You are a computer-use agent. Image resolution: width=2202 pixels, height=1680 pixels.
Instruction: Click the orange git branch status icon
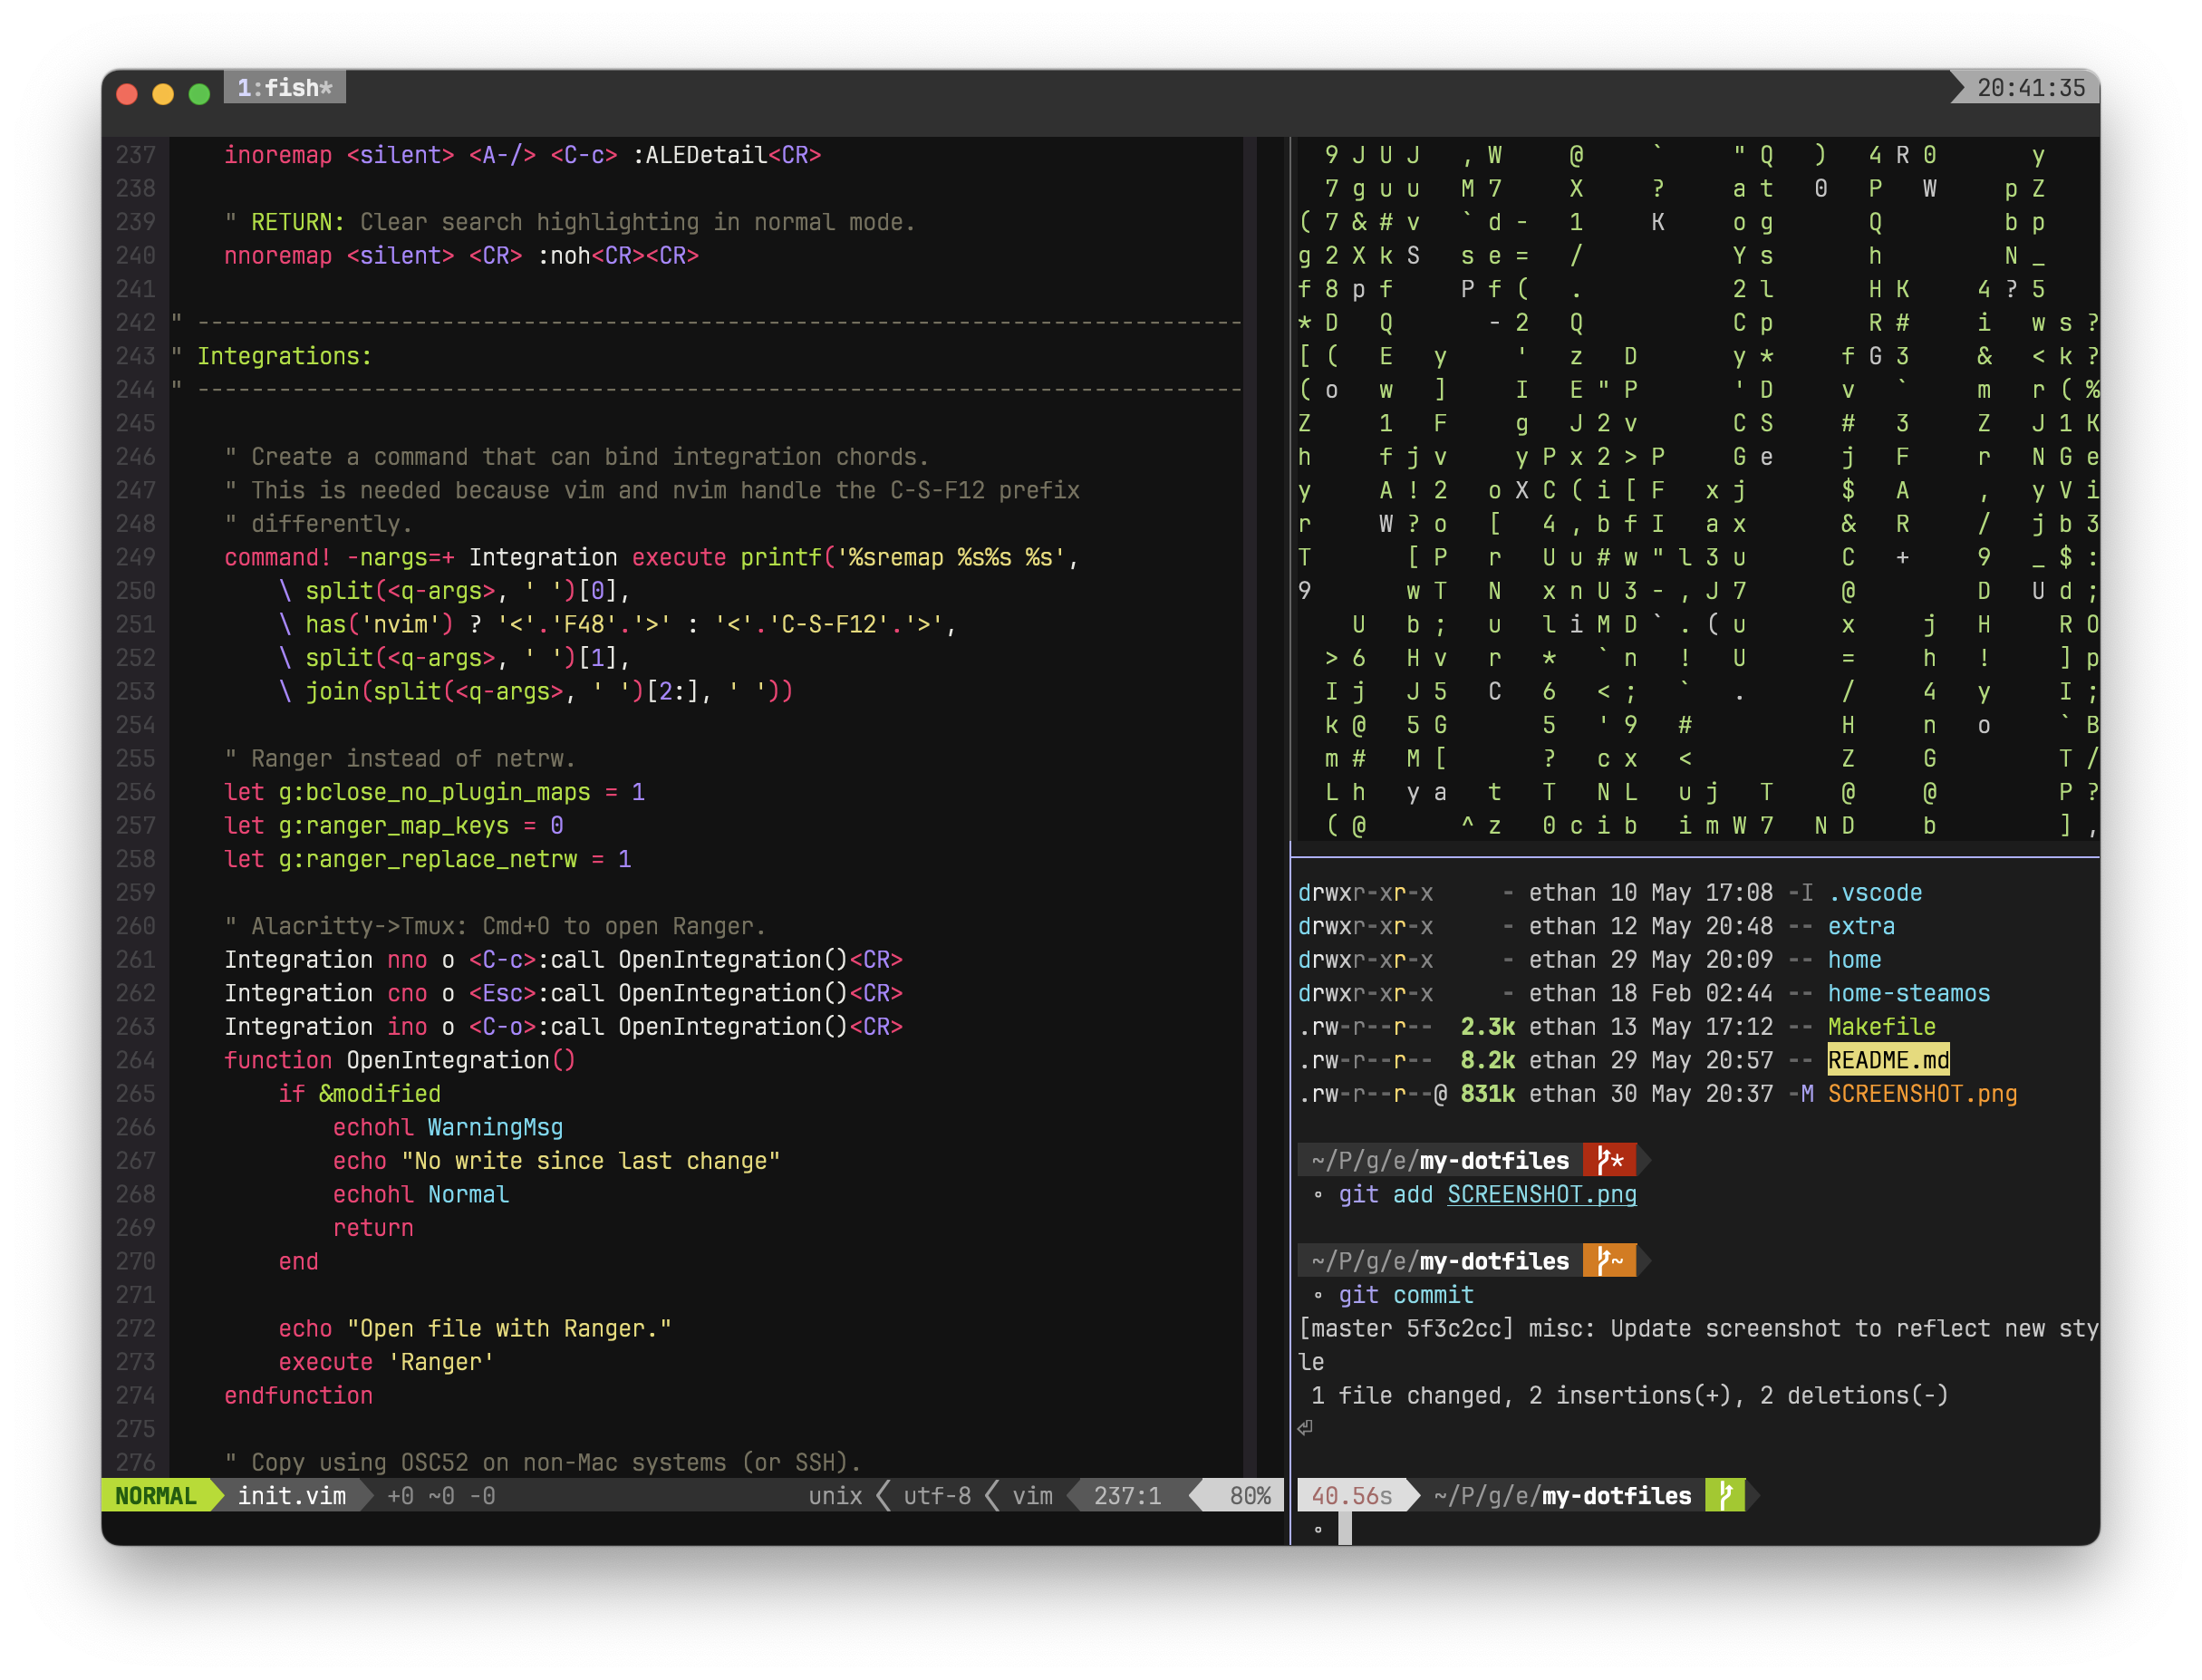(1609, 1261)
